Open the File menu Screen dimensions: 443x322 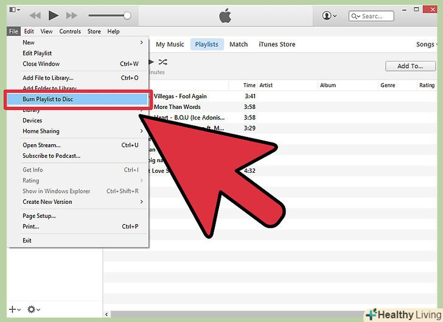coord(13,32)
